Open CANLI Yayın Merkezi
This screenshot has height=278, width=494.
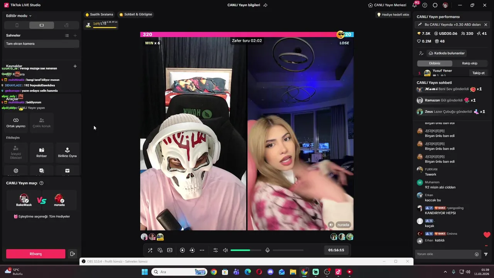(x=387, y=5)
